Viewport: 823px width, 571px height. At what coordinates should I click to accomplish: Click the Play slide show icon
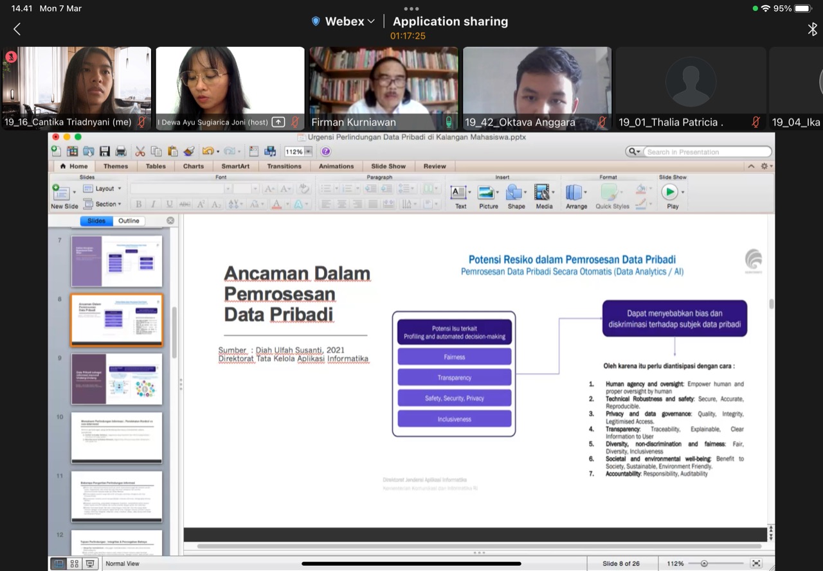(670, 192)
